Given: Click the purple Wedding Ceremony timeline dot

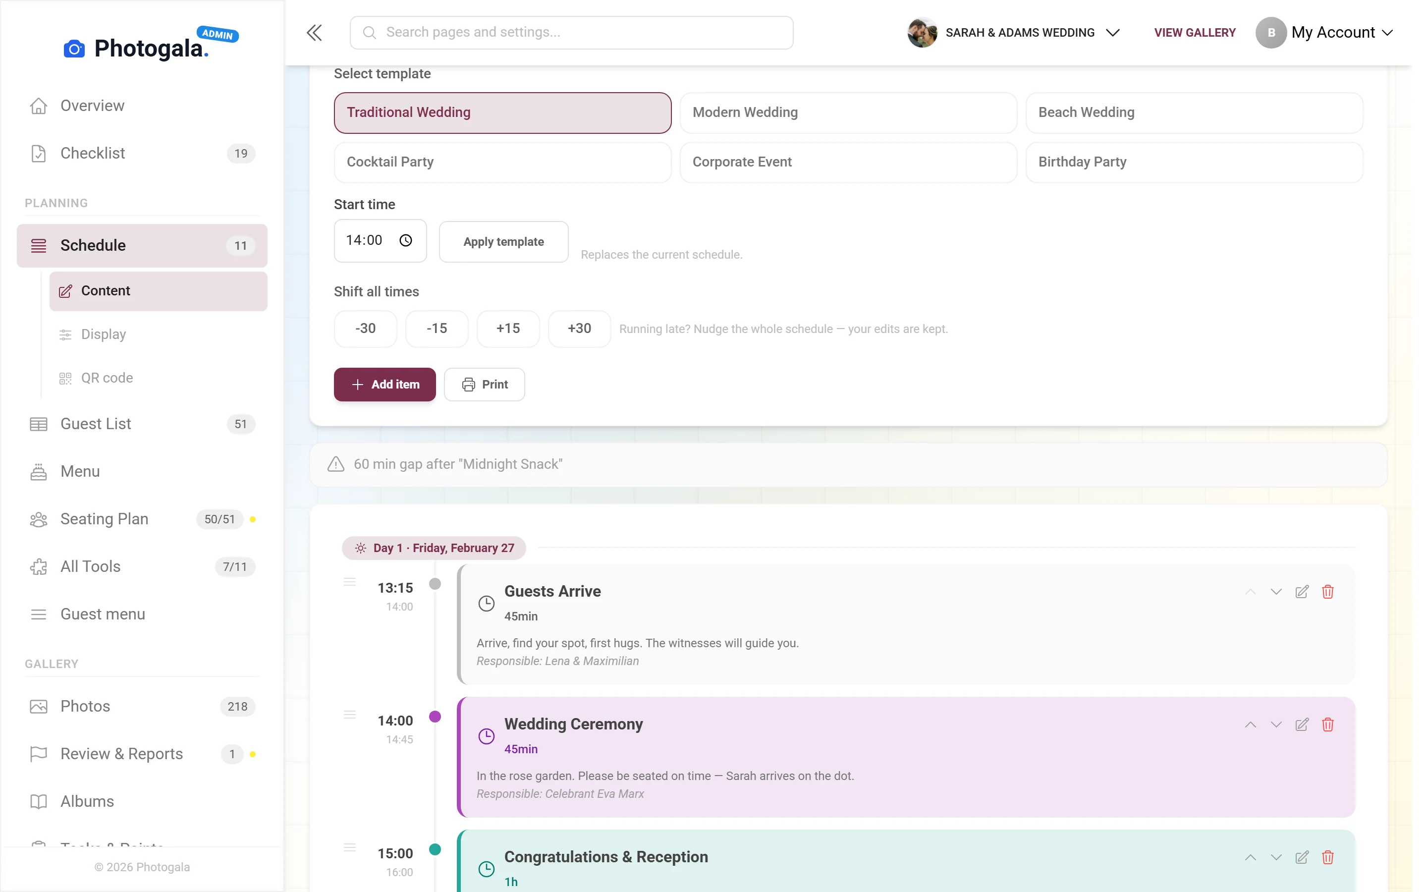Looking at the screenshot, I should (435, 717).
